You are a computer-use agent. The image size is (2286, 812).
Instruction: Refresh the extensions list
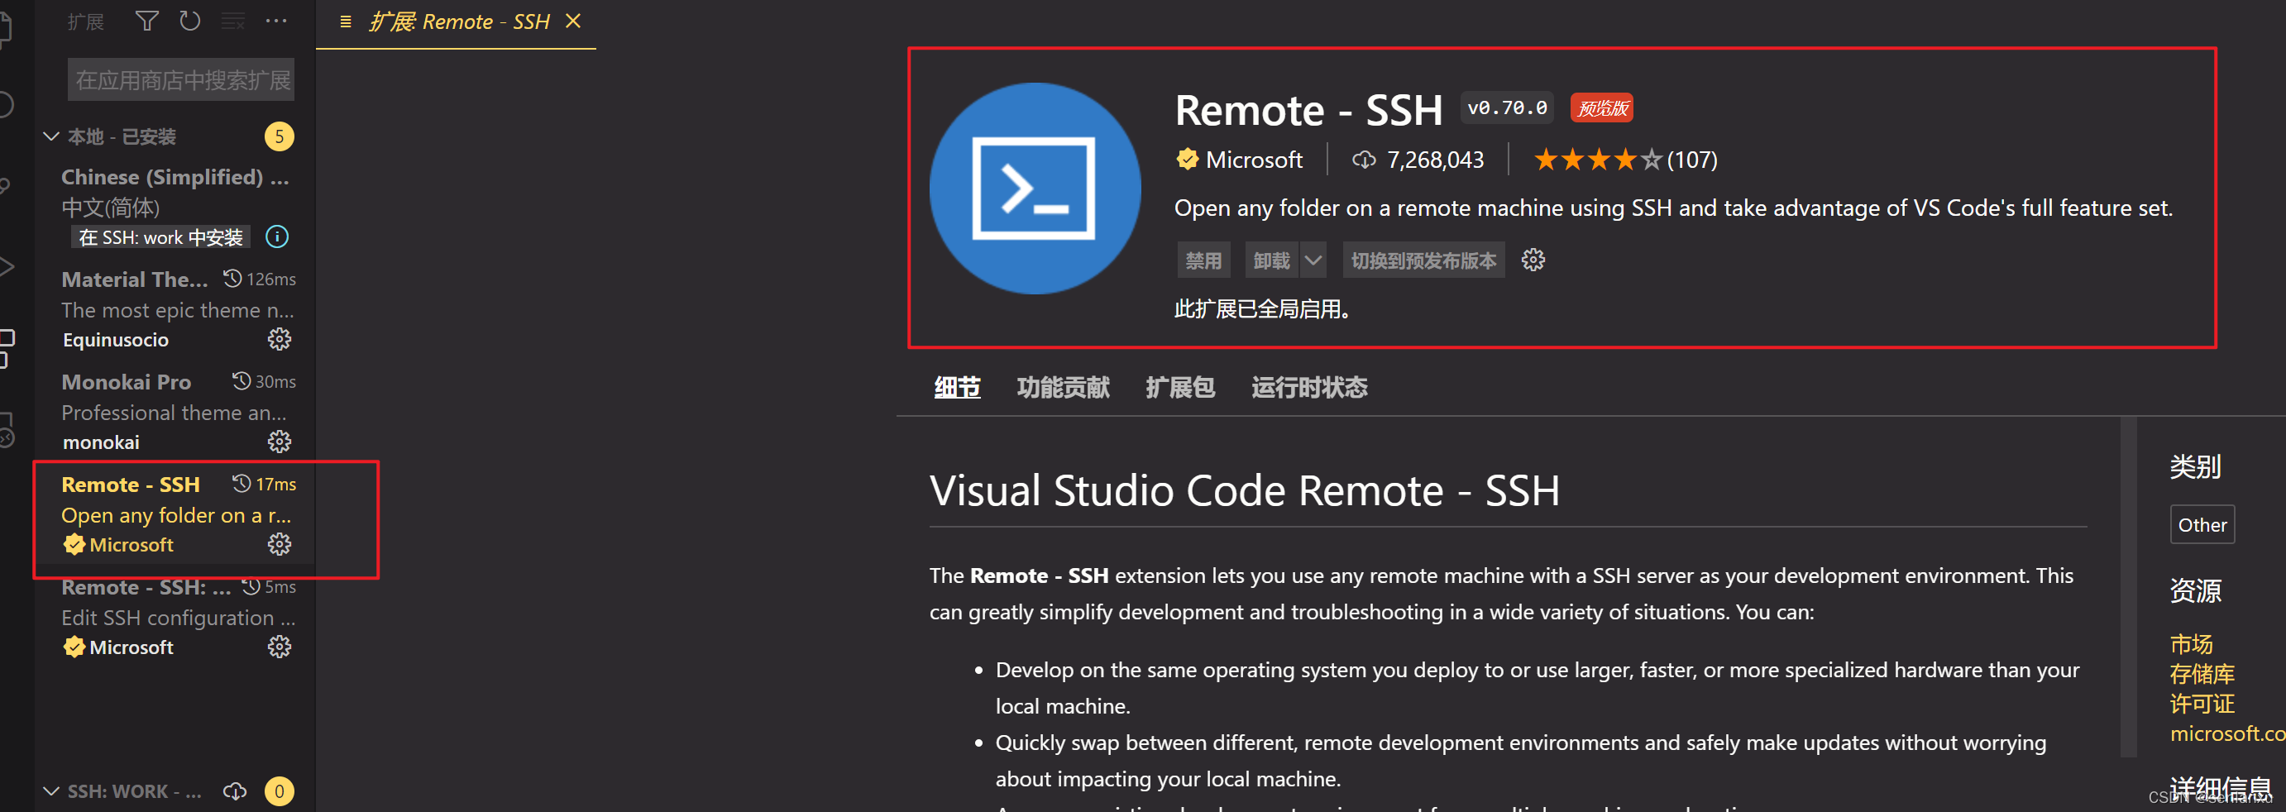coord(190,21)
